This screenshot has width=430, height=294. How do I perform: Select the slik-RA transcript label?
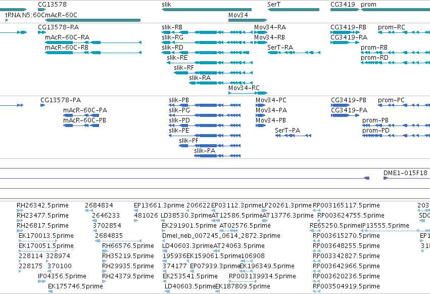[200, 78]
